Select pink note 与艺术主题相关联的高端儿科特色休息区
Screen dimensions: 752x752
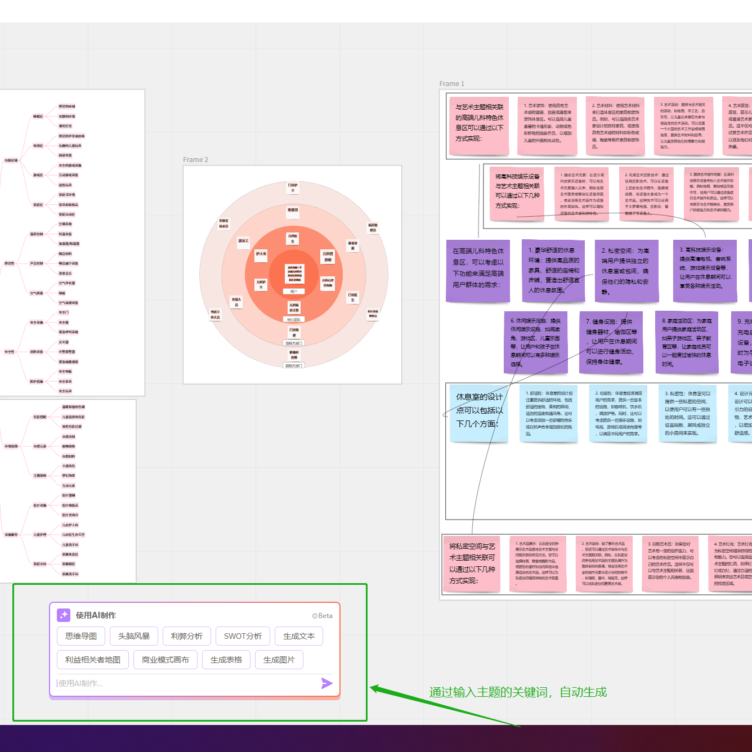pyautogui.click(x=479, y=126)
